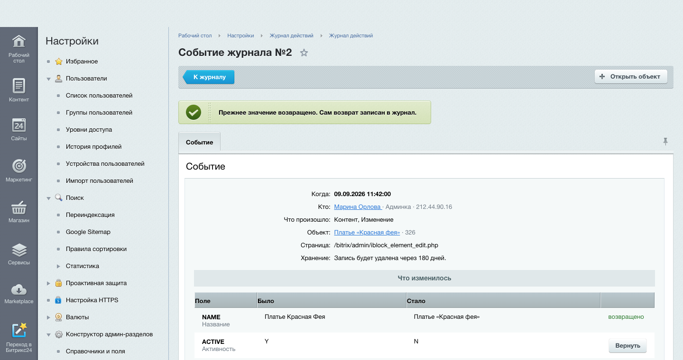
Task: Open Google Sitemap menu item
Action: tap(88, 232)
